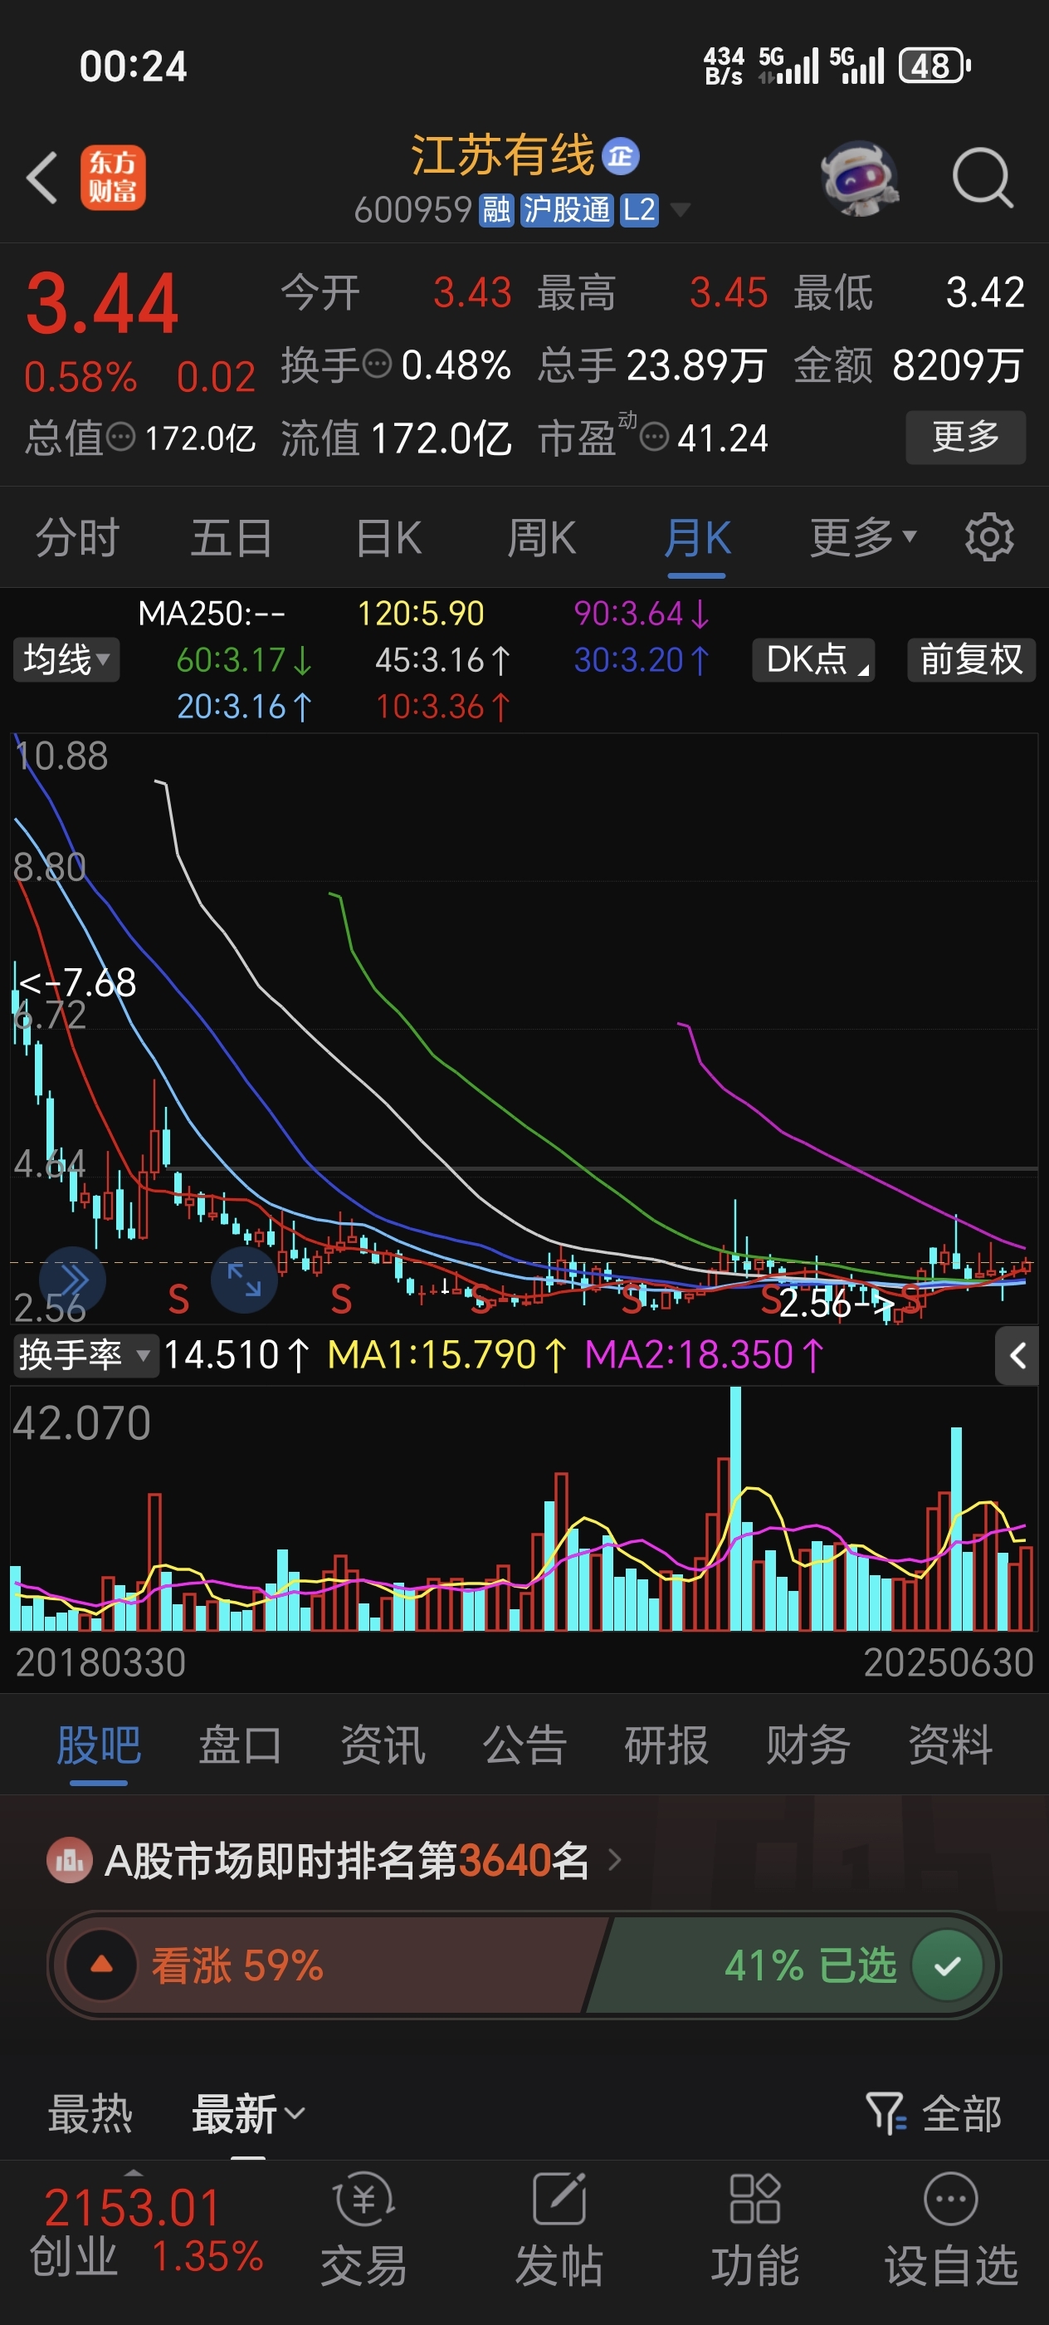Go back with the left arrow

pyautogui.click(x=42, y=177)
